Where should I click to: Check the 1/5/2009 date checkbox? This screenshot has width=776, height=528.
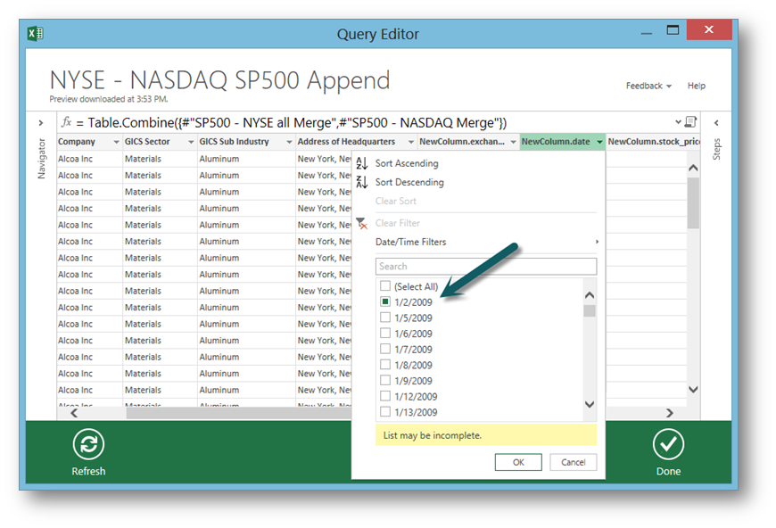tap(385, 318)
